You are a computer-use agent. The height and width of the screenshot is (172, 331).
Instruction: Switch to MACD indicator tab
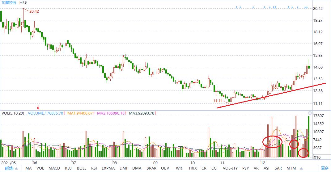point(54,168)
